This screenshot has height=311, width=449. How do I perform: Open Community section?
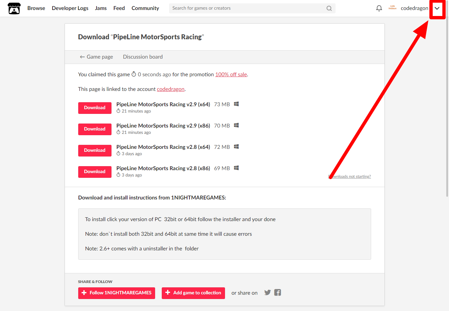point(145,8)
